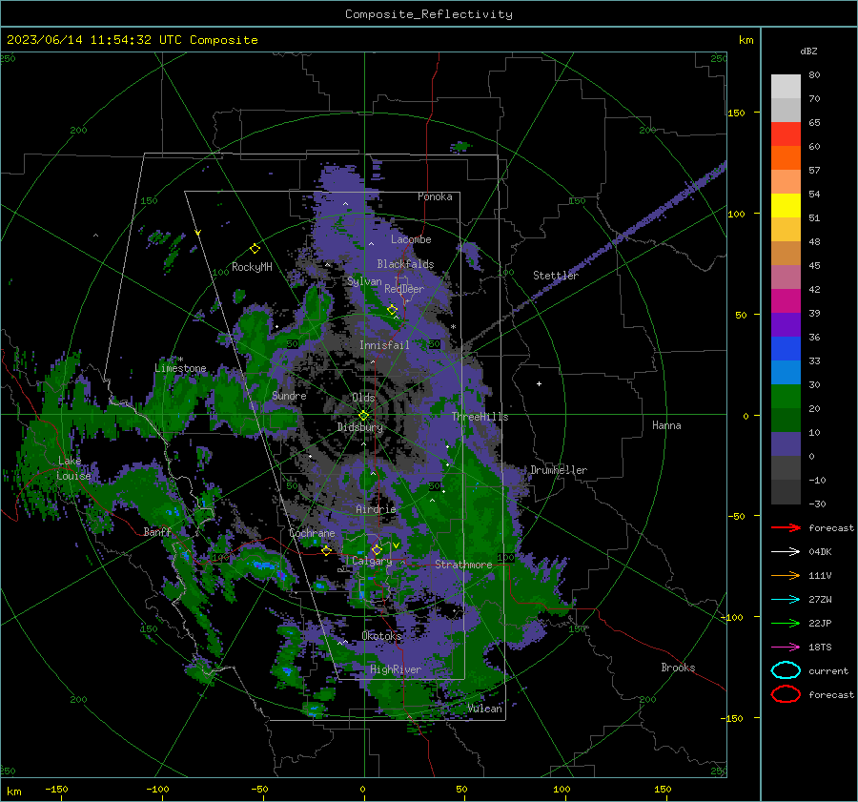This screenshot has height=802, width=858.
Task: Click the Ponoka city label
Action: (x=435, y=196)
